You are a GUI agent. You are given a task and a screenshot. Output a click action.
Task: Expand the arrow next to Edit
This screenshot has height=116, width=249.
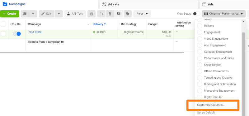pyautogui.click(x=59, y=14)
